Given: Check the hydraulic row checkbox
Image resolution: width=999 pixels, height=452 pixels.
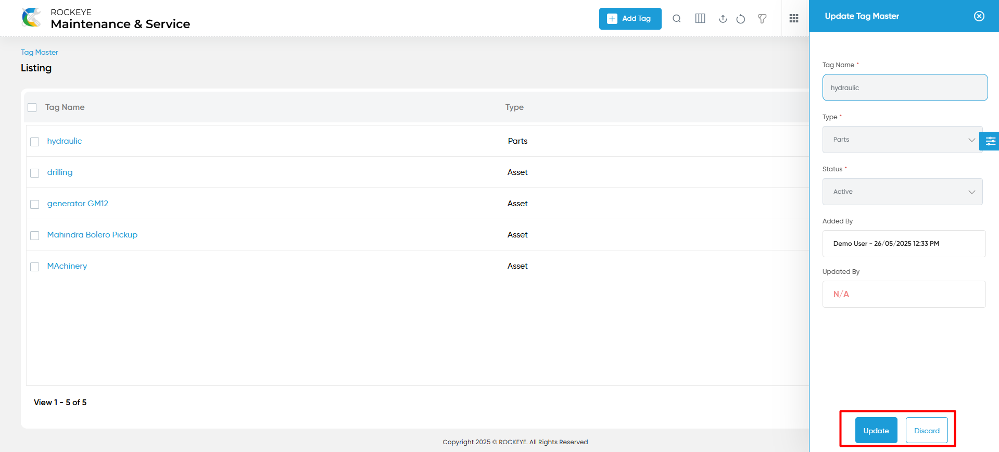Looking at the screenshot, I should [x=35, y=142].
